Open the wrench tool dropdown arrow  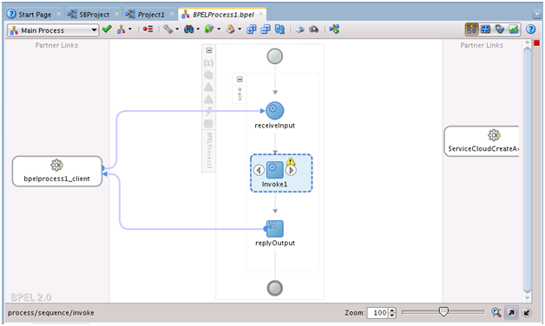[x=177, y=29]
